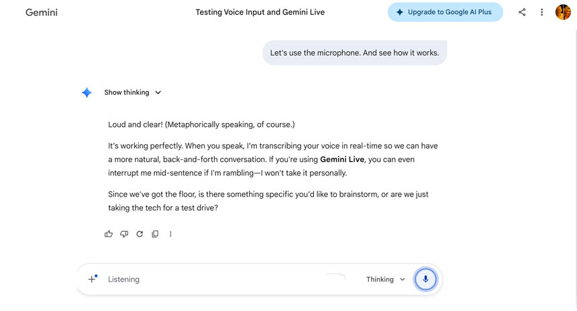Expand the Show thinking section
The image size is (577, 311).
pyautogui.click(x=126, y=93)
